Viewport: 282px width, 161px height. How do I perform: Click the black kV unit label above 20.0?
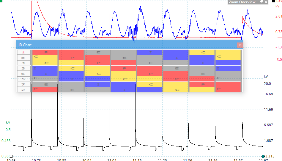tap(266, 77)
